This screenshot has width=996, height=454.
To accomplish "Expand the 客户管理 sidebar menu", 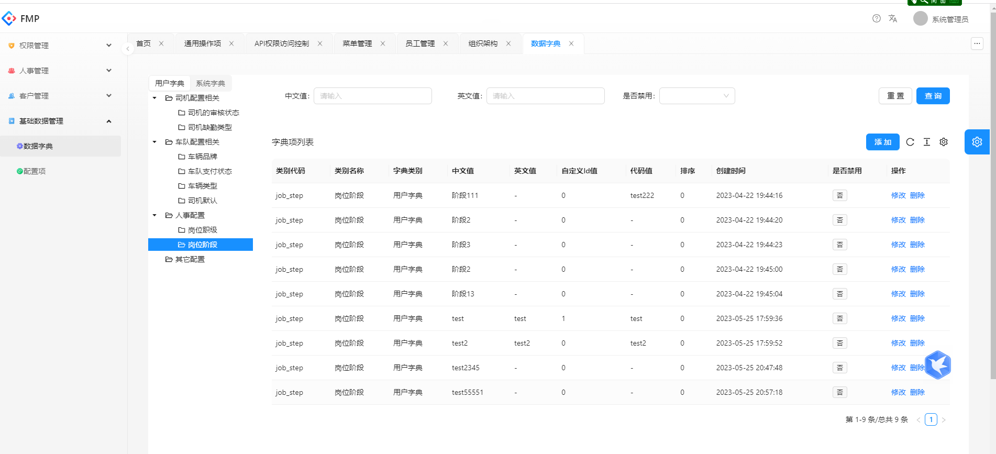I will (x=109, y=96).
